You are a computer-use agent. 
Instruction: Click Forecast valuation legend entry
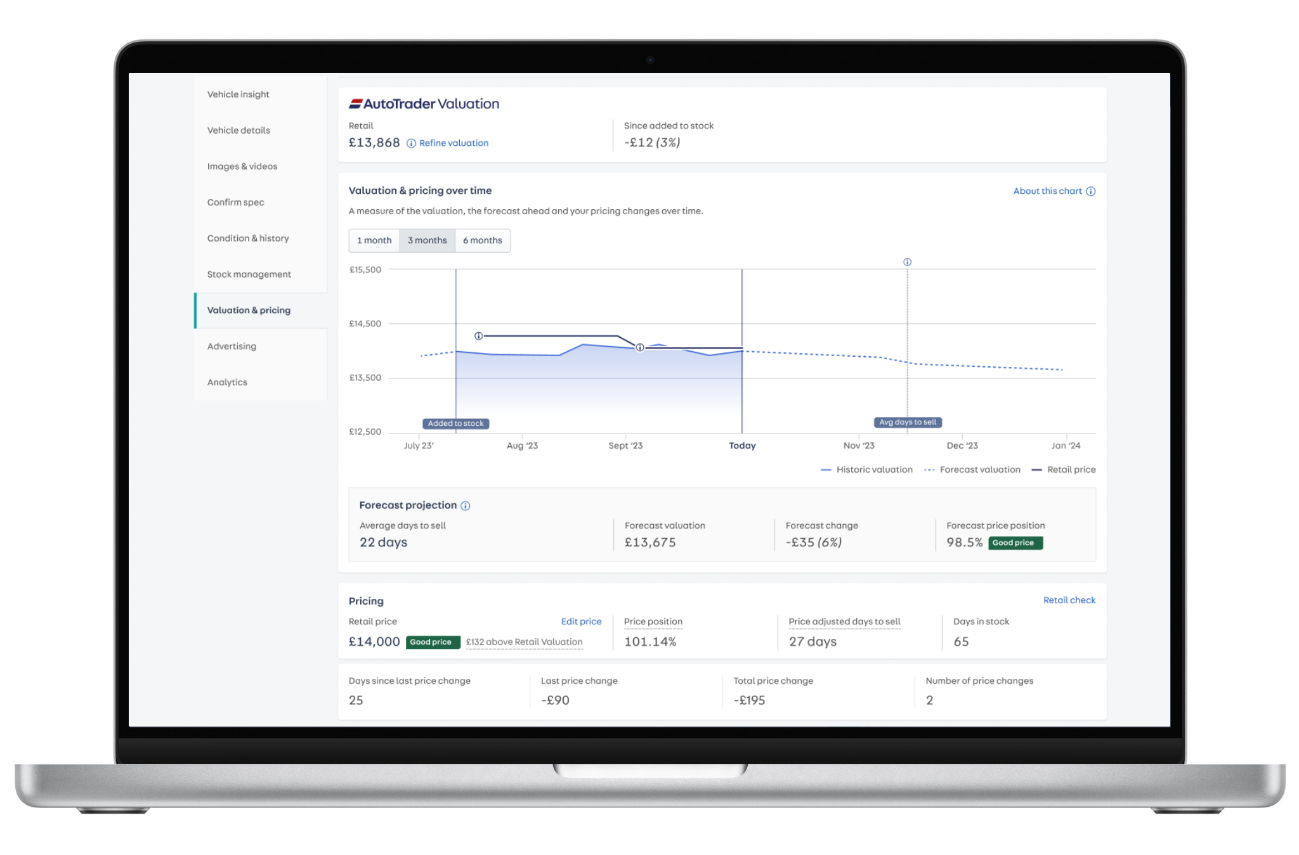pyautogui.click(x=972, y=470)
